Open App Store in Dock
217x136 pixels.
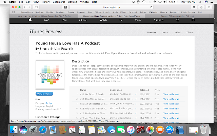170,130
